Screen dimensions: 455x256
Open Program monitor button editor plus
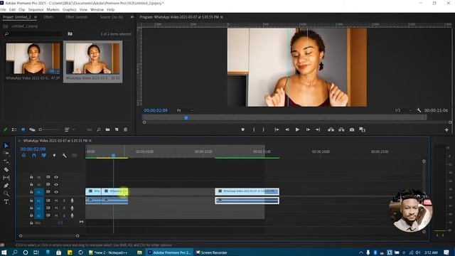pyautogui.click(x=446, y=130)
